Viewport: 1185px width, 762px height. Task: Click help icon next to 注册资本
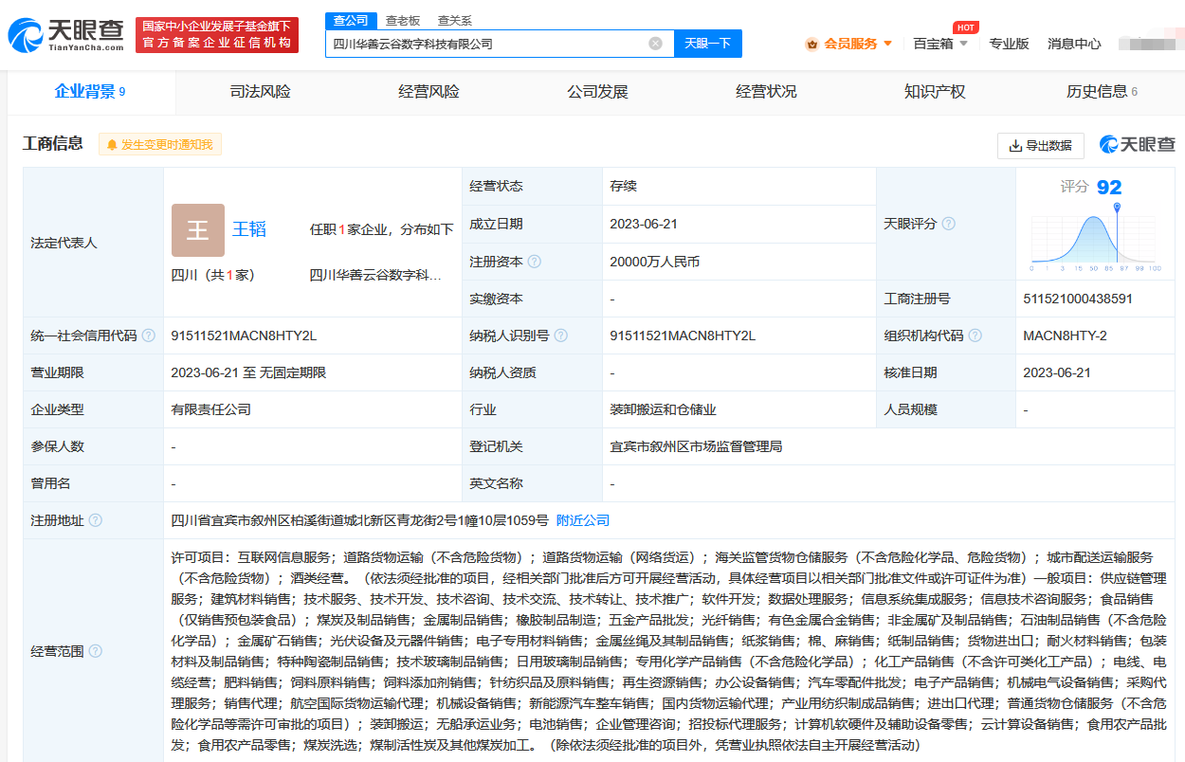535,262
